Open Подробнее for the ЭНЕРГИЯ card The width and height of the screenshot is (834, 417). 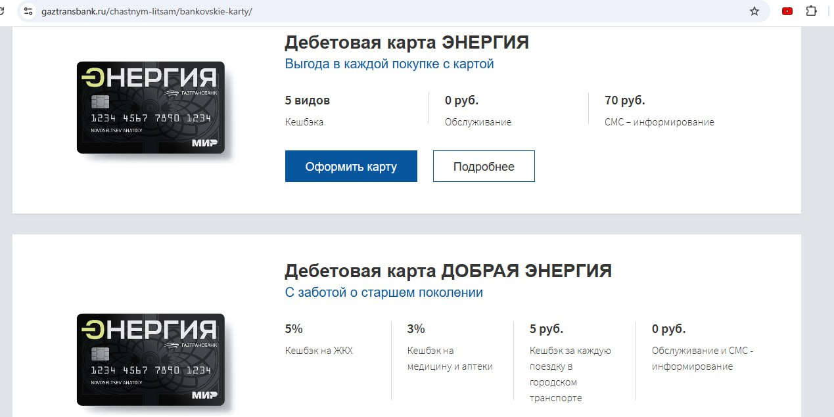[484, 167]
